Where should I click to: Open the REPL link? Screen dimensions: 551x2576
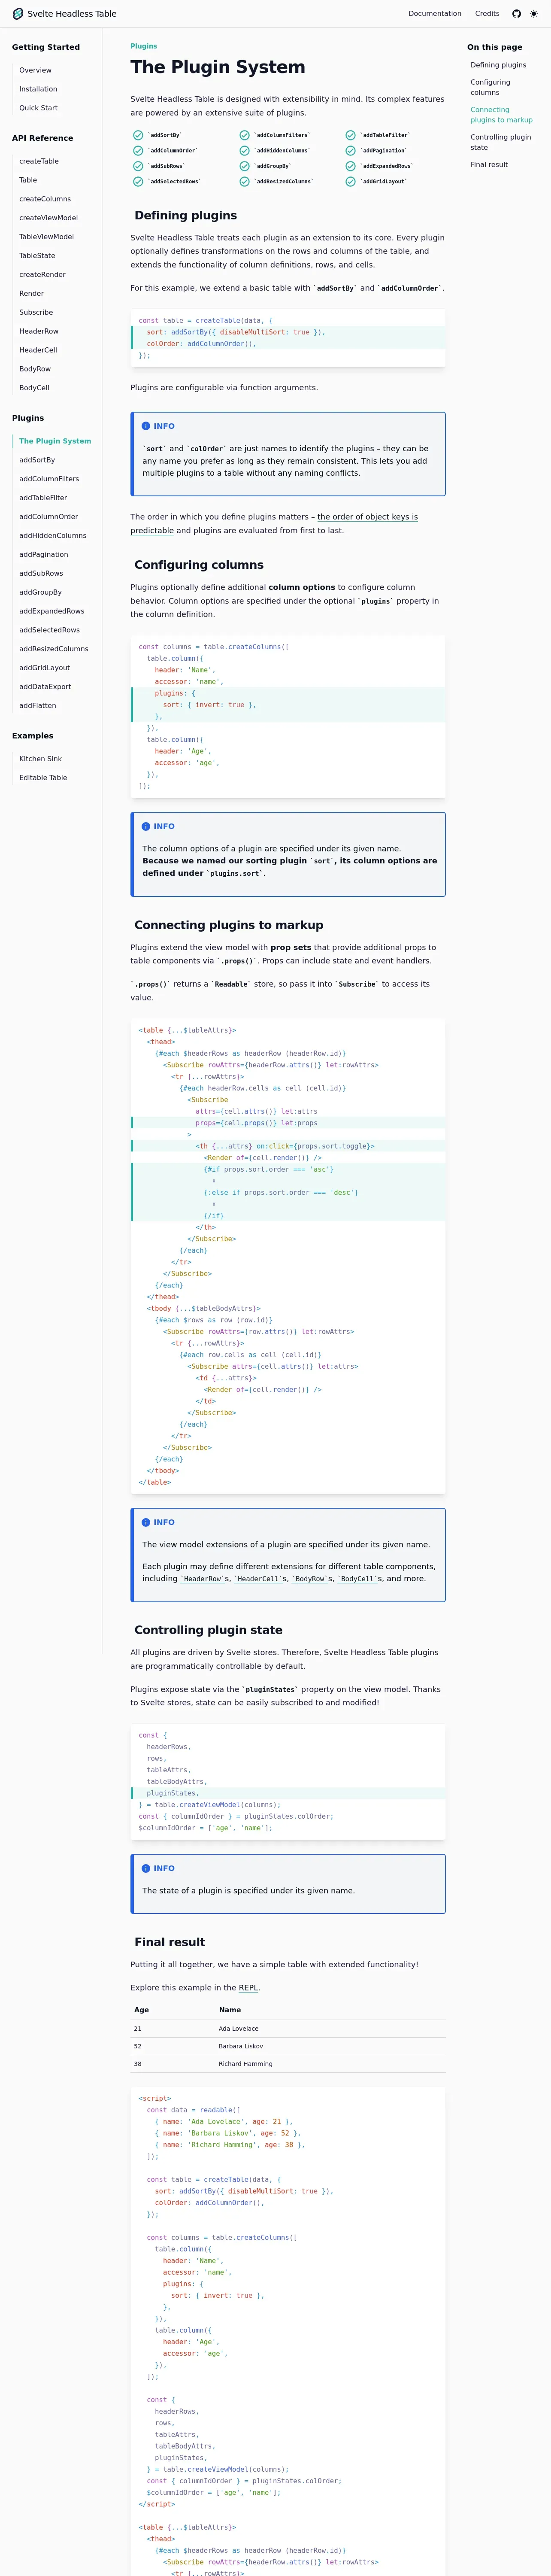coord(248,1988)
